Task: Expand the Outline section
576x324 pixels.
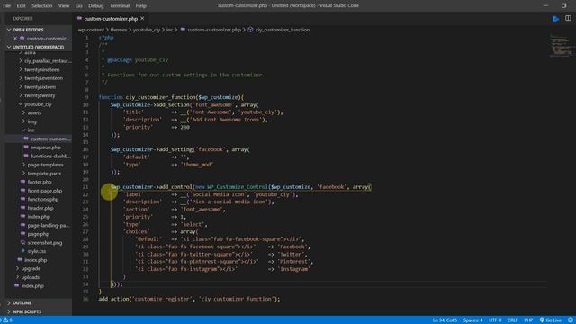Action: [39, 302]
